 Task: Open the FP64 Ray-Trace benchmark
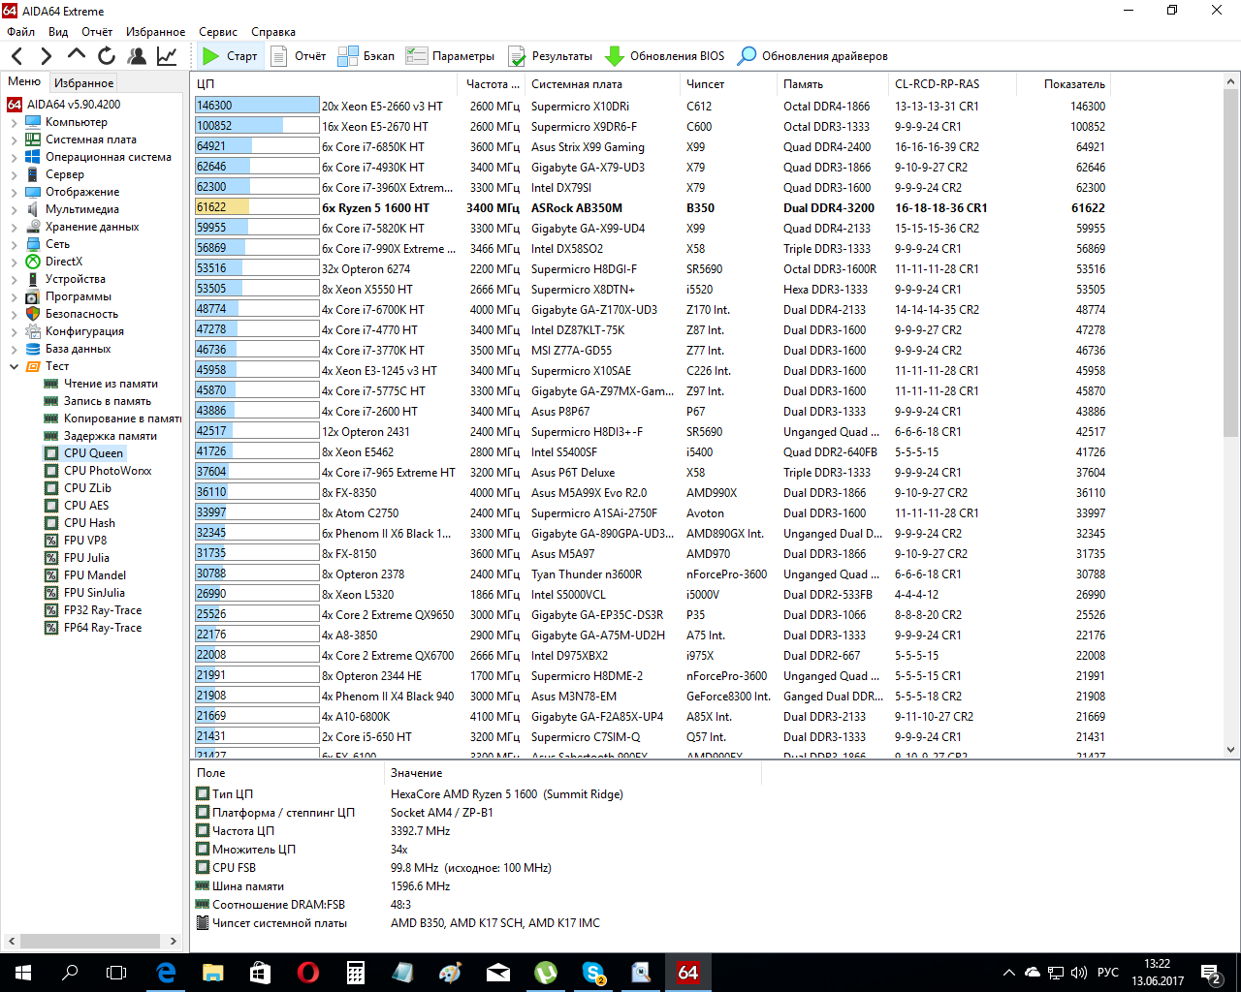[93, 628]
